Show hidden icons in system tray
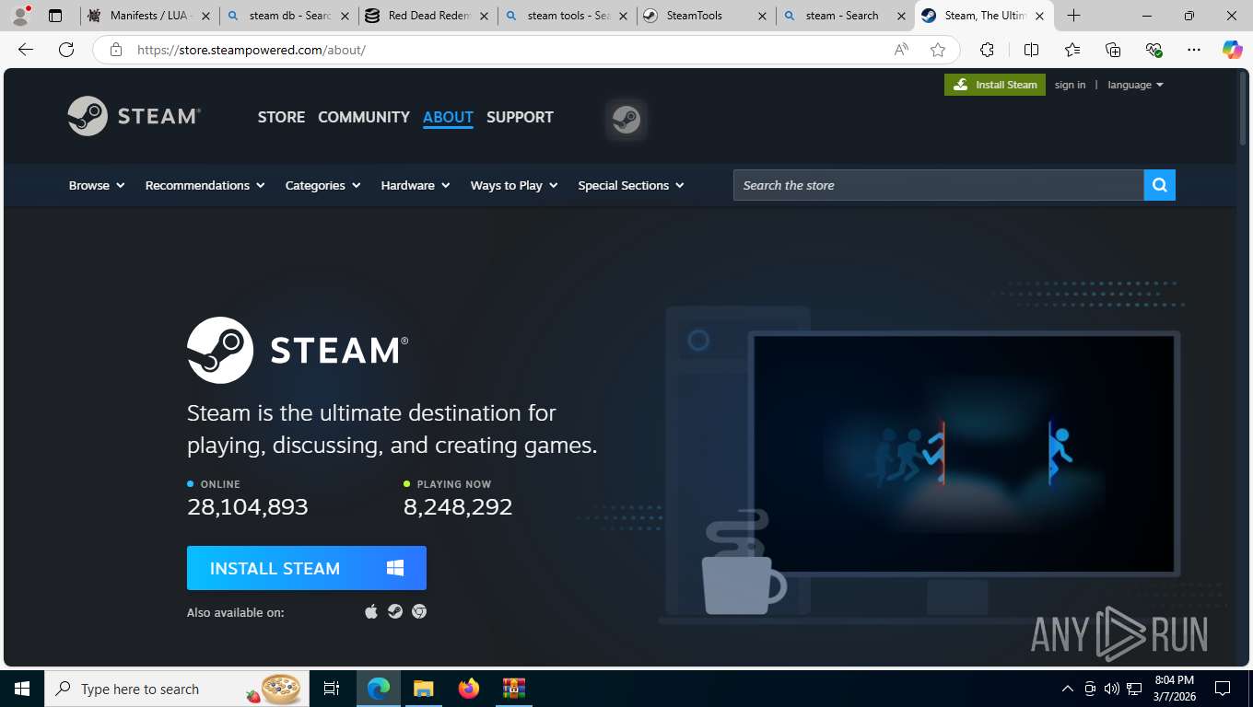The image size is (1253, 707). (x=1068, y=689)
